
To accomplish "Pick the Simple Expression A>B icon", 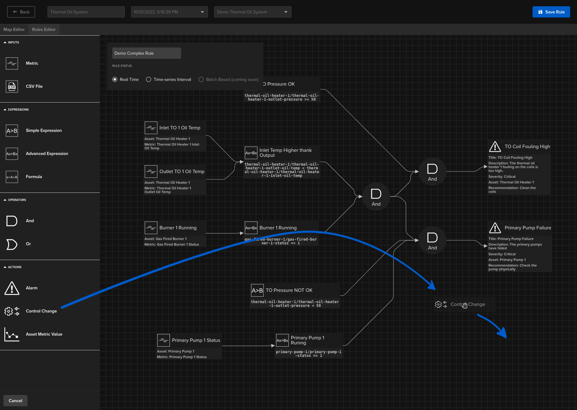I will pos(12,131).
